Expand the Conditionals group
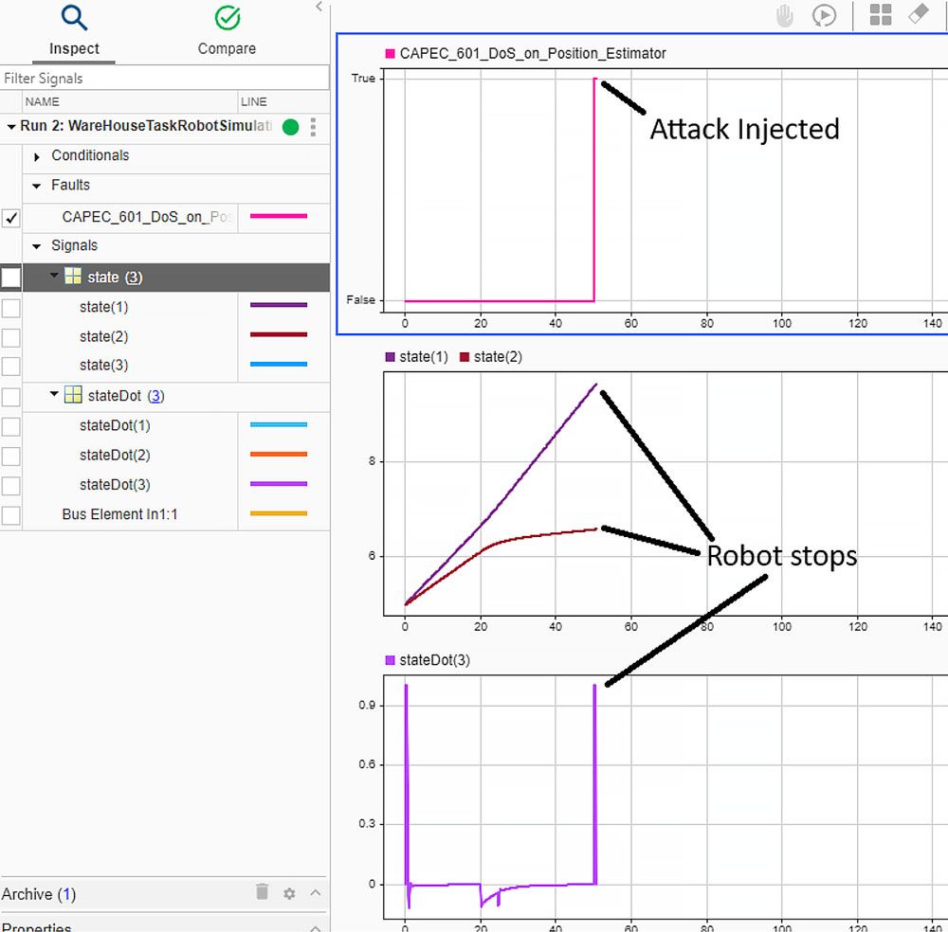Viewport: 948px width, 932px height. 37,156
